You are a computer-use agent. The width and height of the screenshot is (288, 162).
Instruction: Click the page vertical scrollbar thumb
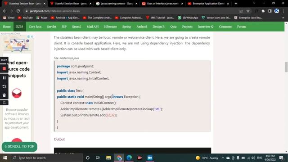(286, 67)
